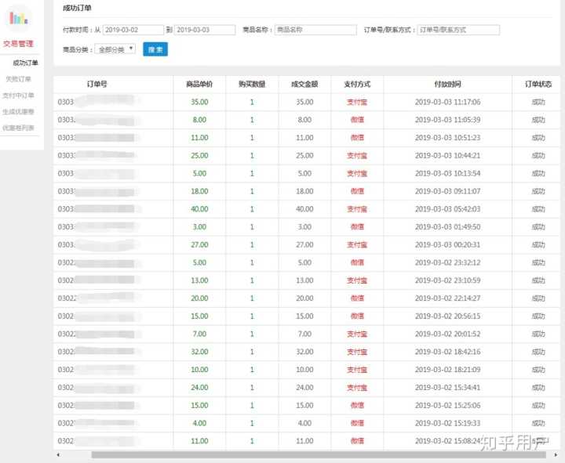Open the 失败订单 sidebar menu item
This screenshot has height=463, width=565.
point(19,79)
